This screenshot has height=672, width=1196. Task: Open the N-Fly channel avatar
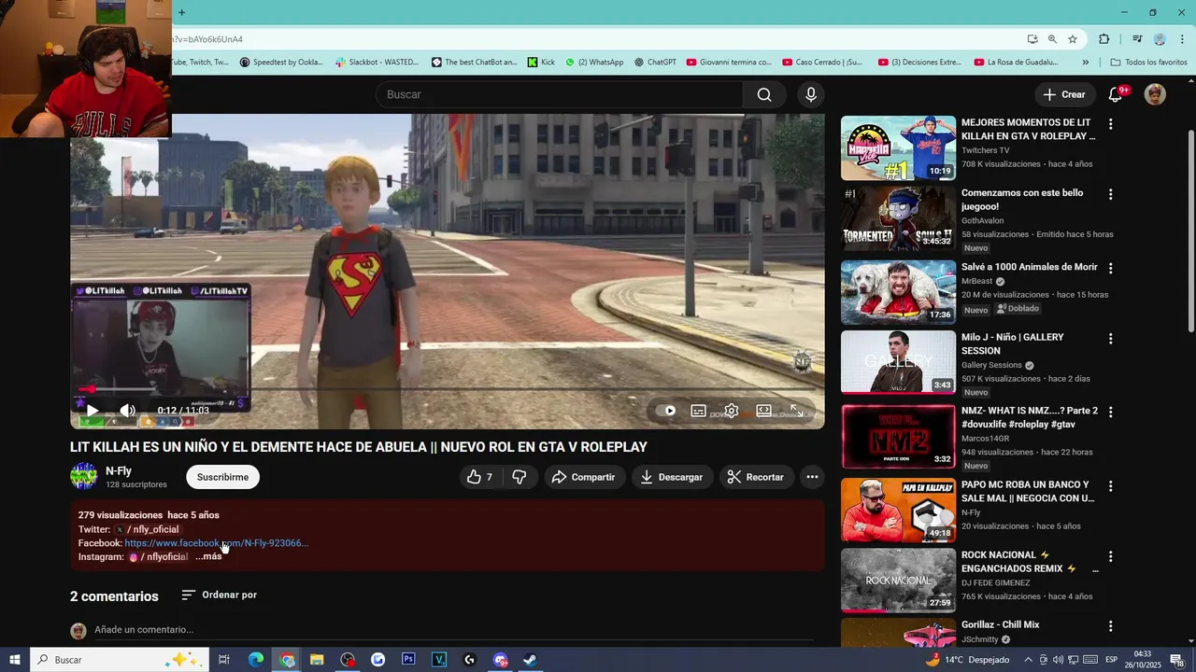pyautogui.click(x=84, y=477)
